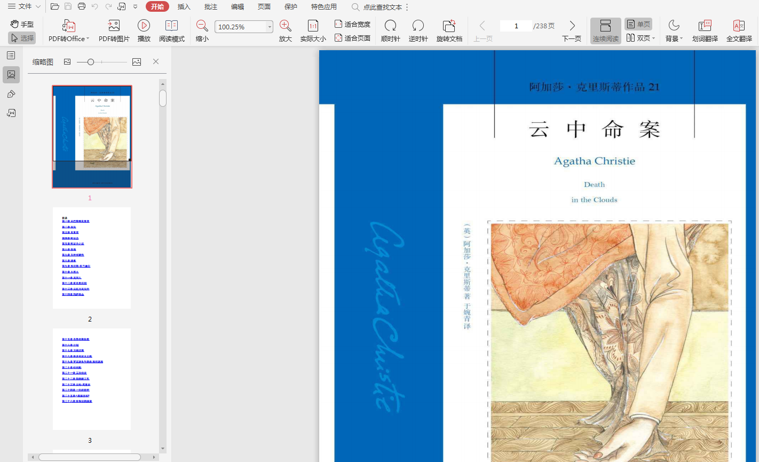Select page 2 thumbnail

[x=92, y=258]
